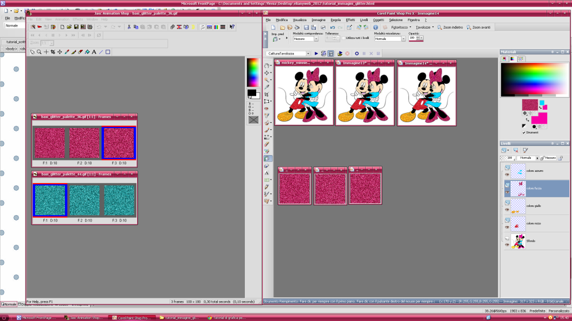Open the Selezione menu in Paint Shop Pro

pyautogui.click(x=395, y=20)
